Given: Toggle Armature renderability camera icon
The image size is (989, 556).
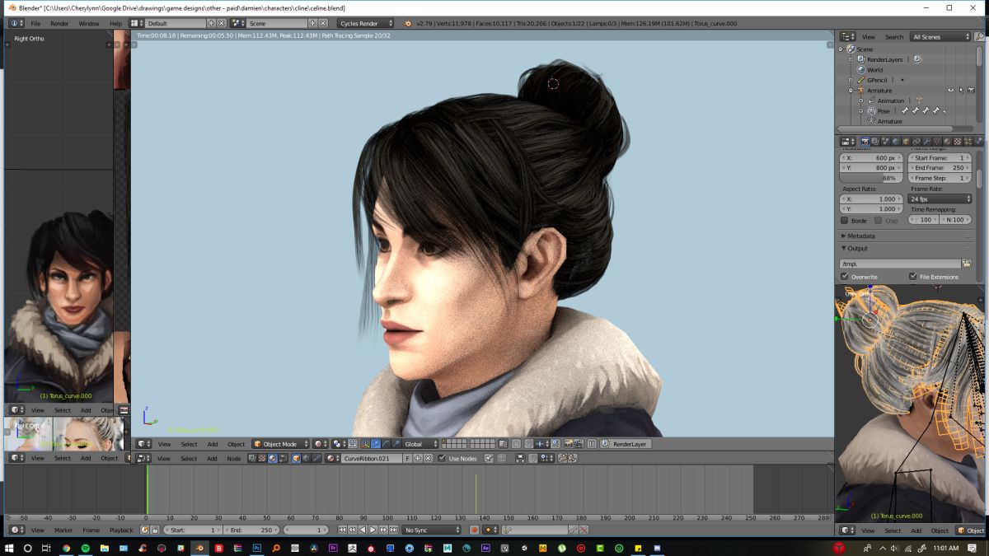Looking at the screenshot, I should 971,90.
